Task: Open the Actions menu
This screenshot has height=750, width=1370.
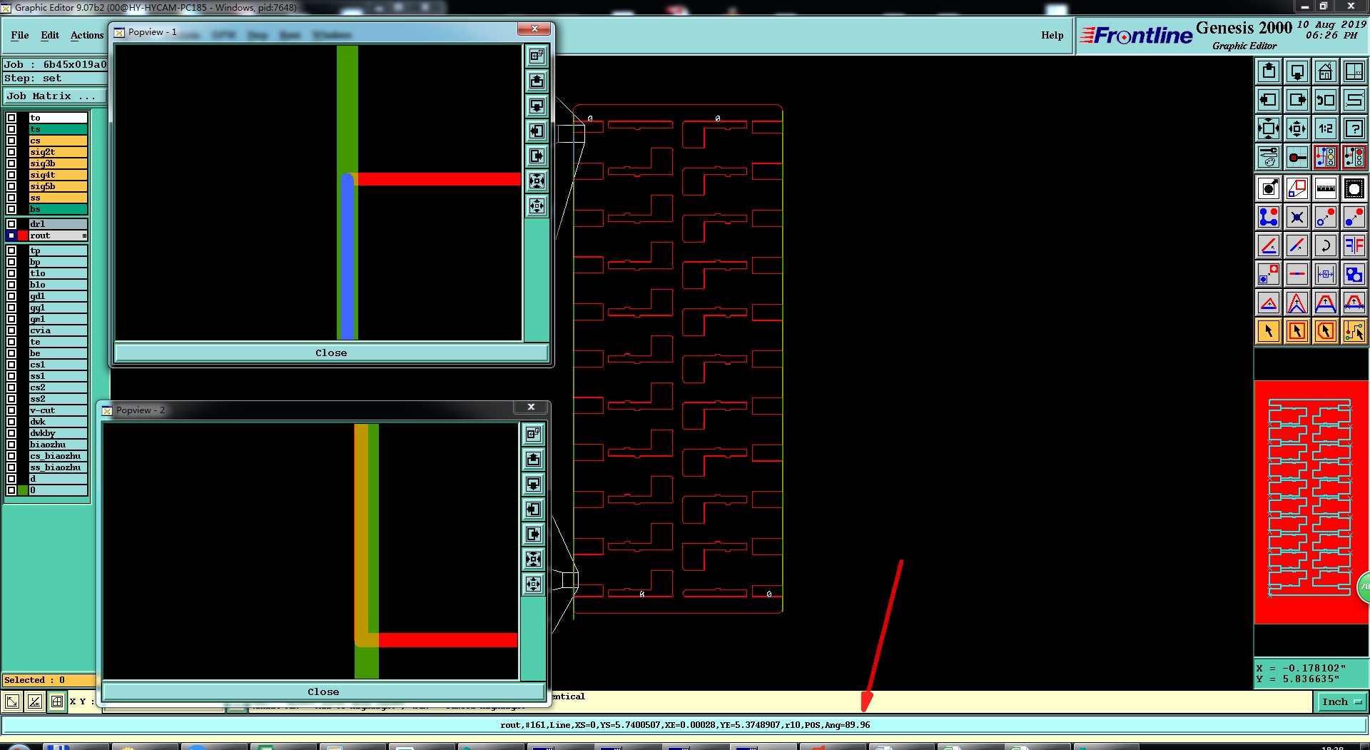Action: [87, 35]
